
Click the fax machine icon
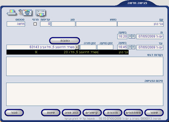tap(40, 13)
